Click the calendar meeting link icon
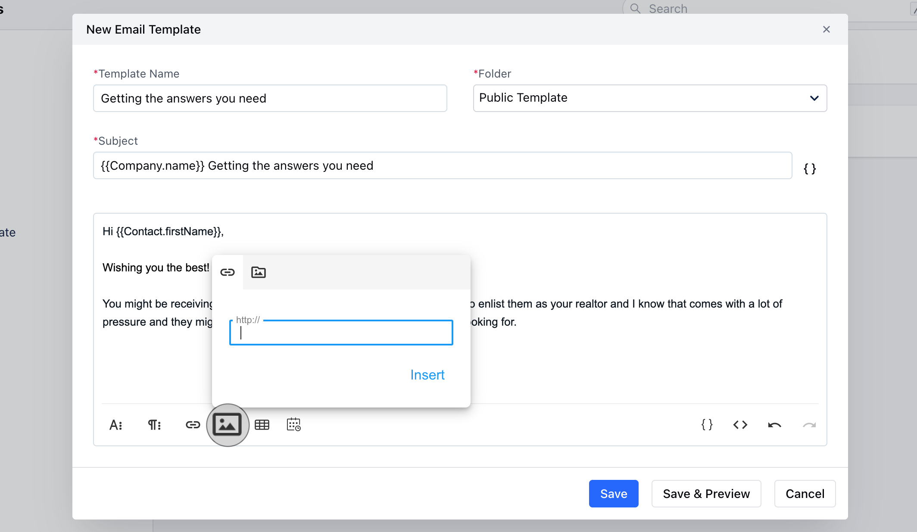 (x=293, y=425)
